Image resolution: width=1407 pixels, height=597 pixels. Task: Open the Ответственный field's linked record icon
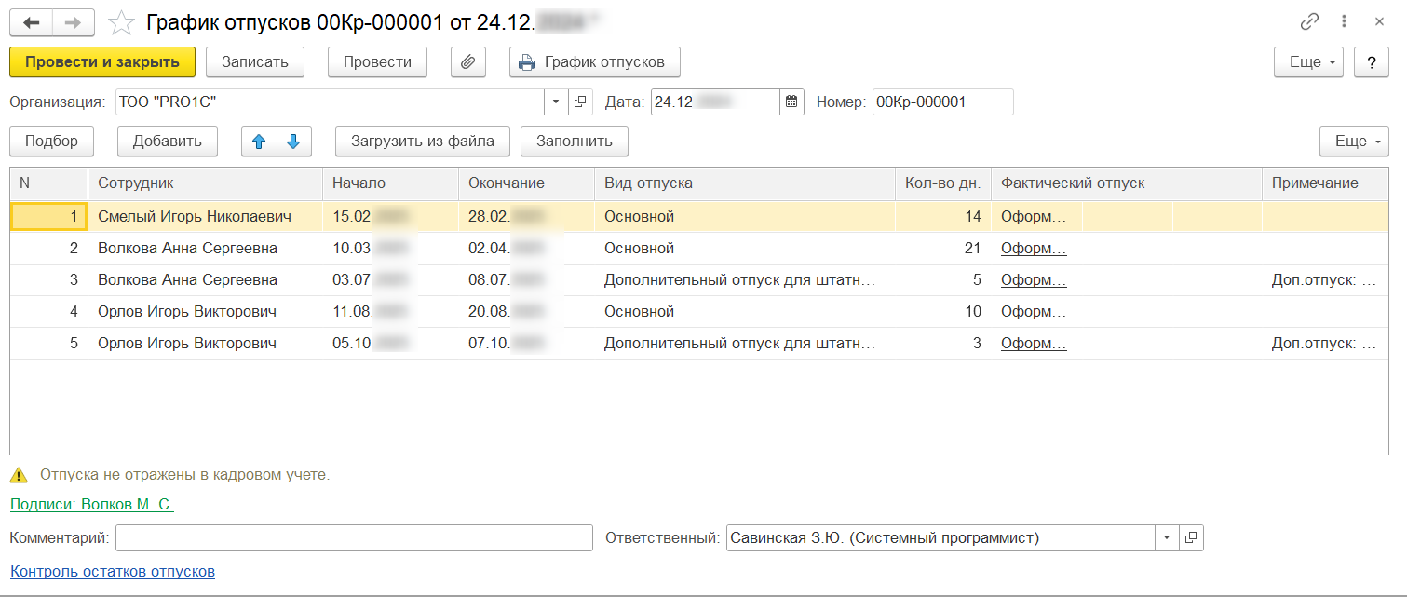click(x=1191, y=537)
